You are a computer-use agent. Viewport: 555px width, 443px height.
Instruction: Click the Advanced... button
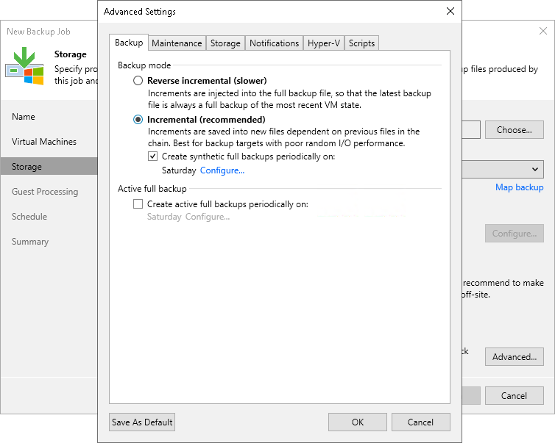[x=514, y=357]
